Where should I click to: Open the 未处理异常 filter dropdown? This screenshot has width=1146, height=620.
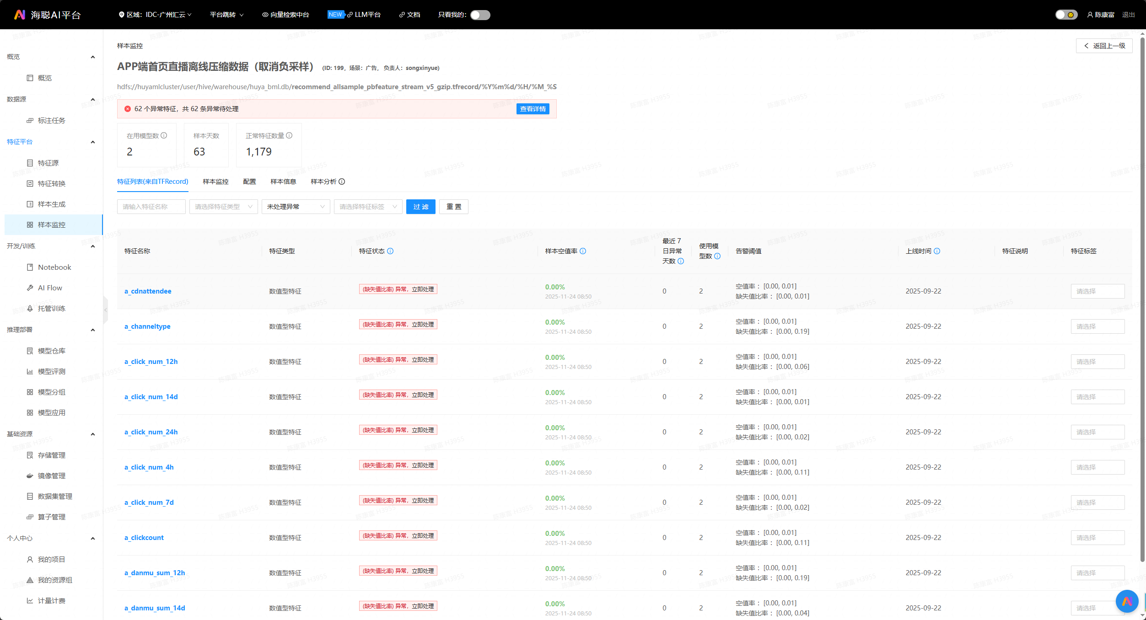pyautogui.click(x=296, y=207)
